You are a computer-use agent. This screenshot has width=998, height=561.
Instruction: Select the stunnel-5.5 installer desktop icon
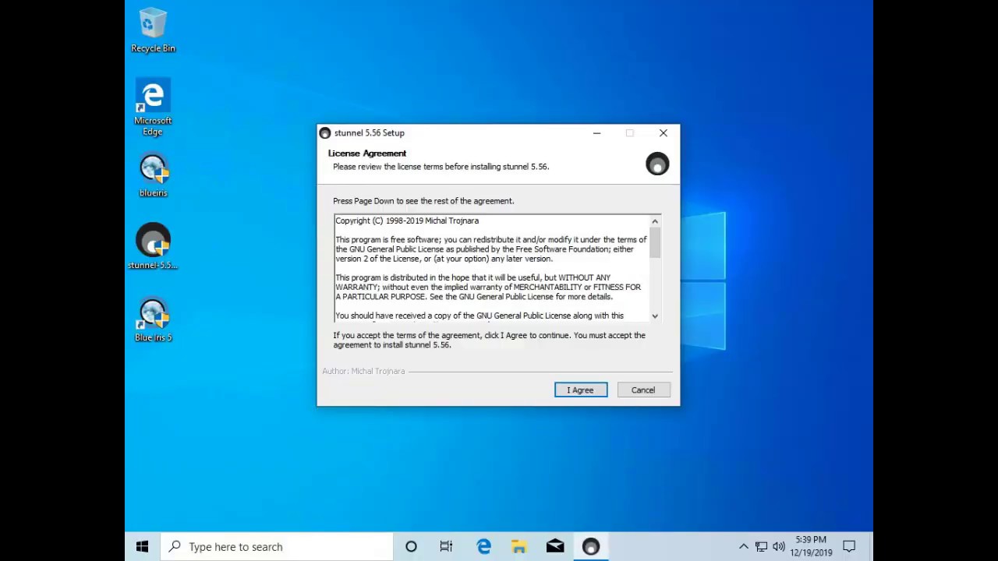point(153,247)
